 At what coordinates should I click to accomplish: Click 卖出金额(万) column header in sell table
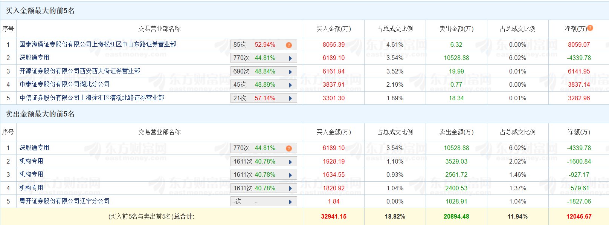click(456, 132)
